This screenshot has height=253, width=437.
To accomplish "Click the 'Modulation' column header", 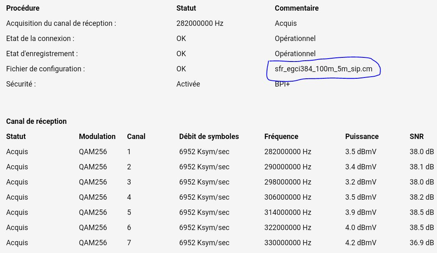I will [x=97, y=137].
